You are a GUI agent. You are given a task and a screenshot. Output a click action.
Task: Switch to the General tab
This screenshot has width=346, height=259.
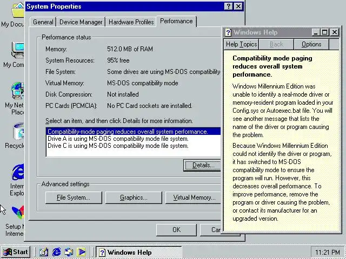pyautogui.click(x=43, y=22)
